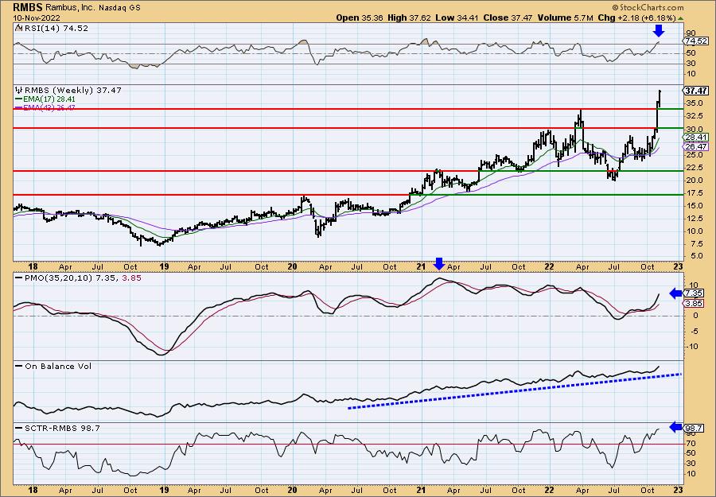Click the 28.41 EMA value tag on axis
The width and height of the screenshot is (716, 497).
[x=696, y=138]
